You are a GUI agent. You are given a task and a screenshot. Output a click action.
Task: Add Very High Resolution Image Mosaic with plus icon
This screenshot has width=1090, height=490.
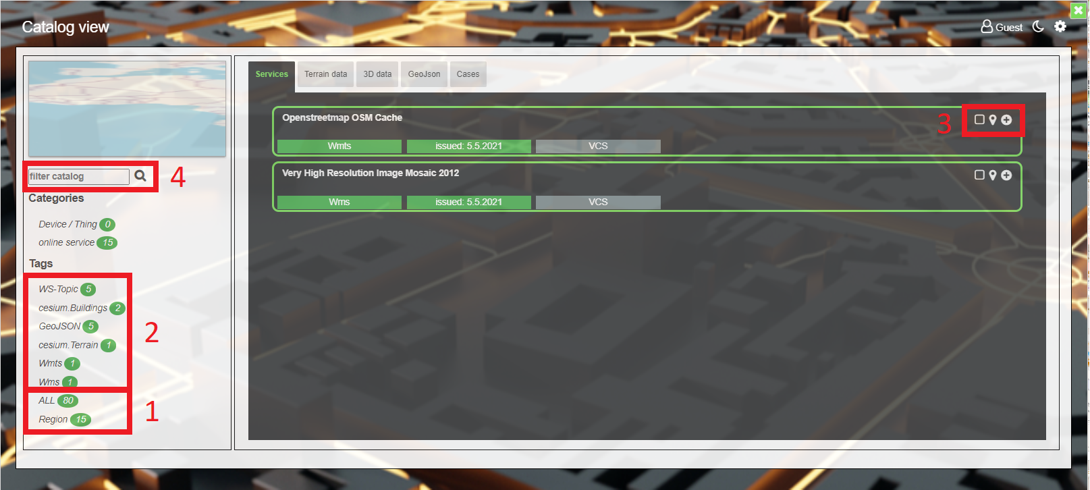[x=1006, y=175]
